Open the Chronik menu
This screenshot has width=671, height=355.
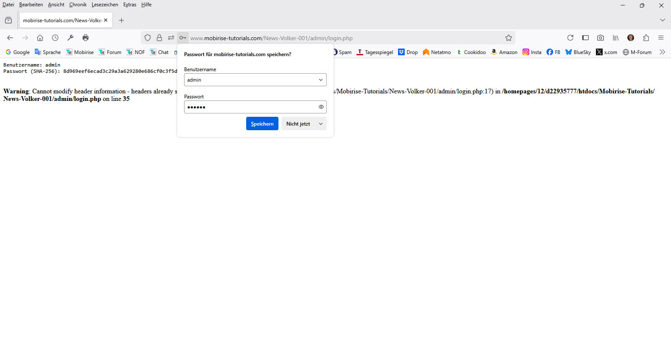78,5
